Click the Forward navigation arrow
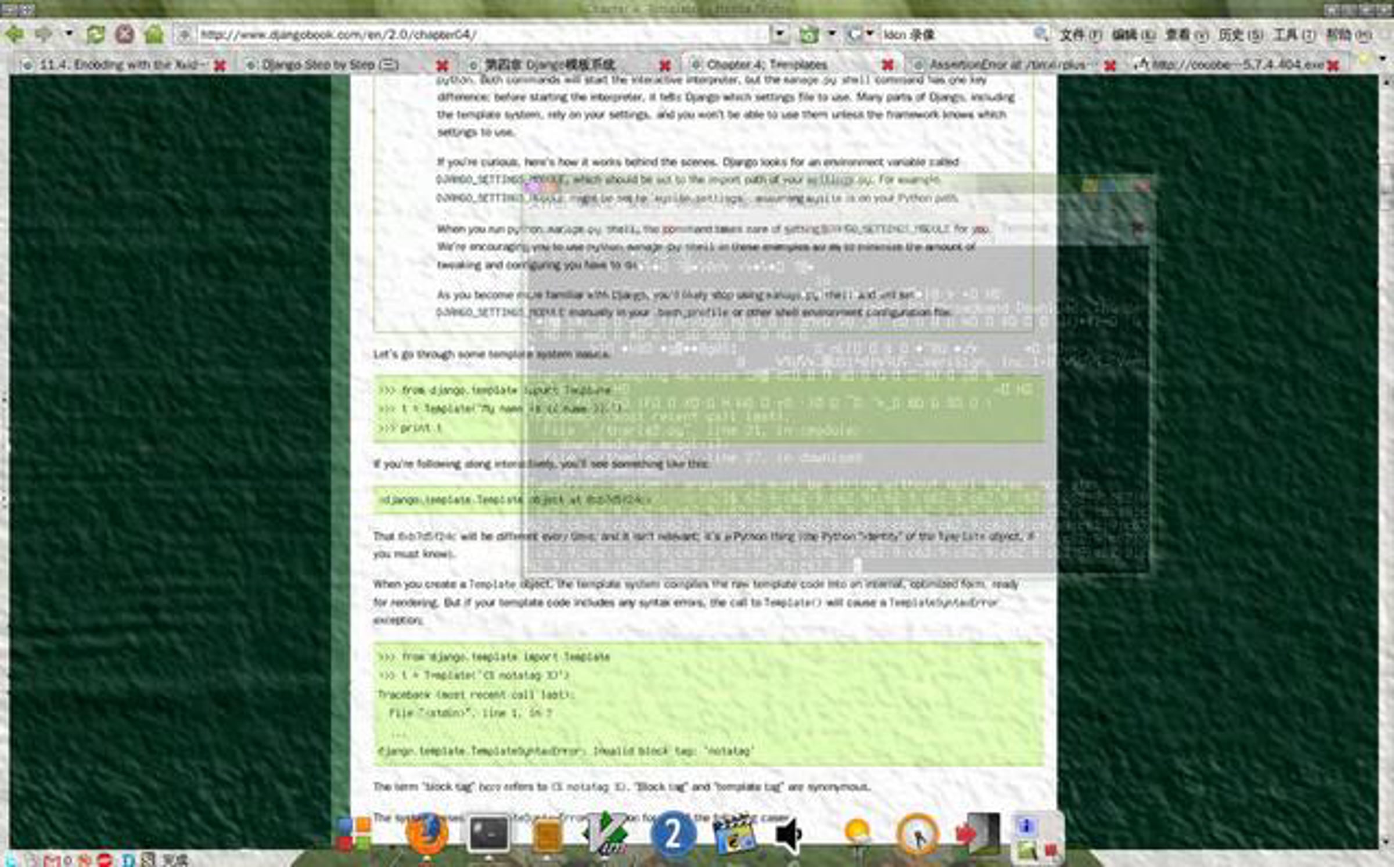The image size is (1394, 867). click(x=44, y=35)
